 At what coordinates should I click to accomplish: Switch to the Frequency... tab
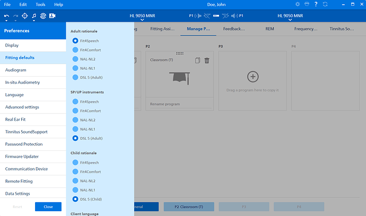pos(306,29)
